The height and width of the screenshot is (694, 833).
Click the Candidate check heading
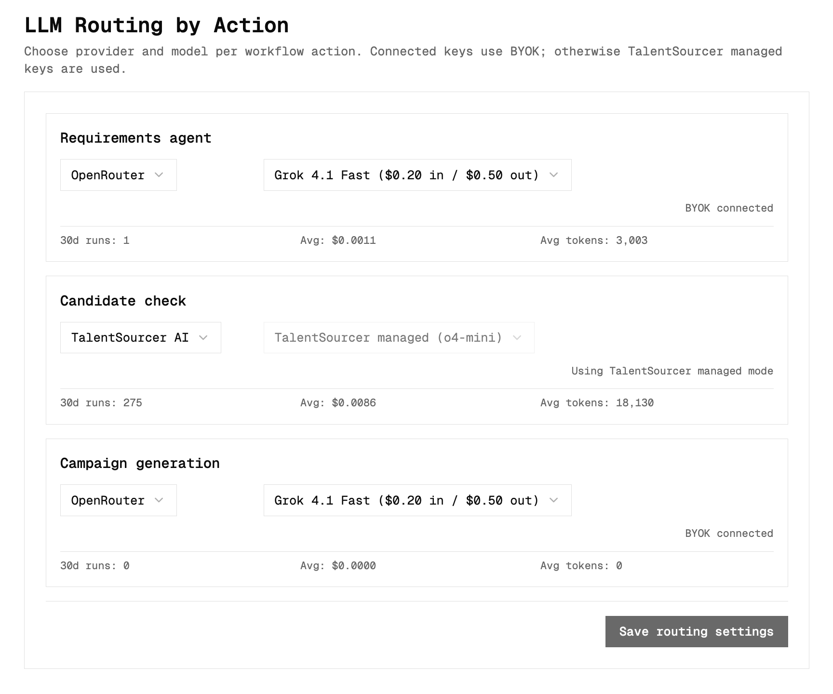123,301
